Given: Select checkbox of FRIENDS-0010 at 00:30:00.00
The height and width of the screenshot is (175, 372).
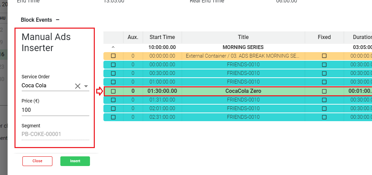Looking at the screenshot, I should click(x=113, y=73).
